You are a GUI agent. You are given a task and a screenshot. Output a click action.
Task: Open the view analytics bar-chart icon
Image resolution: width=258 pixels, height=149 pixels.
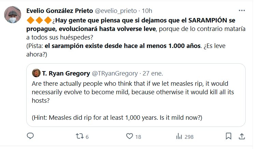point(179,136)
